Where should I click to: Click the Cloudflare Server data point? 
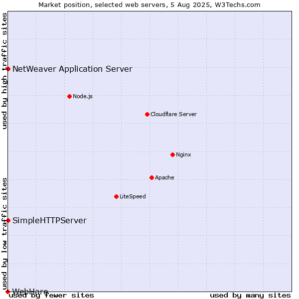point(147,115)
